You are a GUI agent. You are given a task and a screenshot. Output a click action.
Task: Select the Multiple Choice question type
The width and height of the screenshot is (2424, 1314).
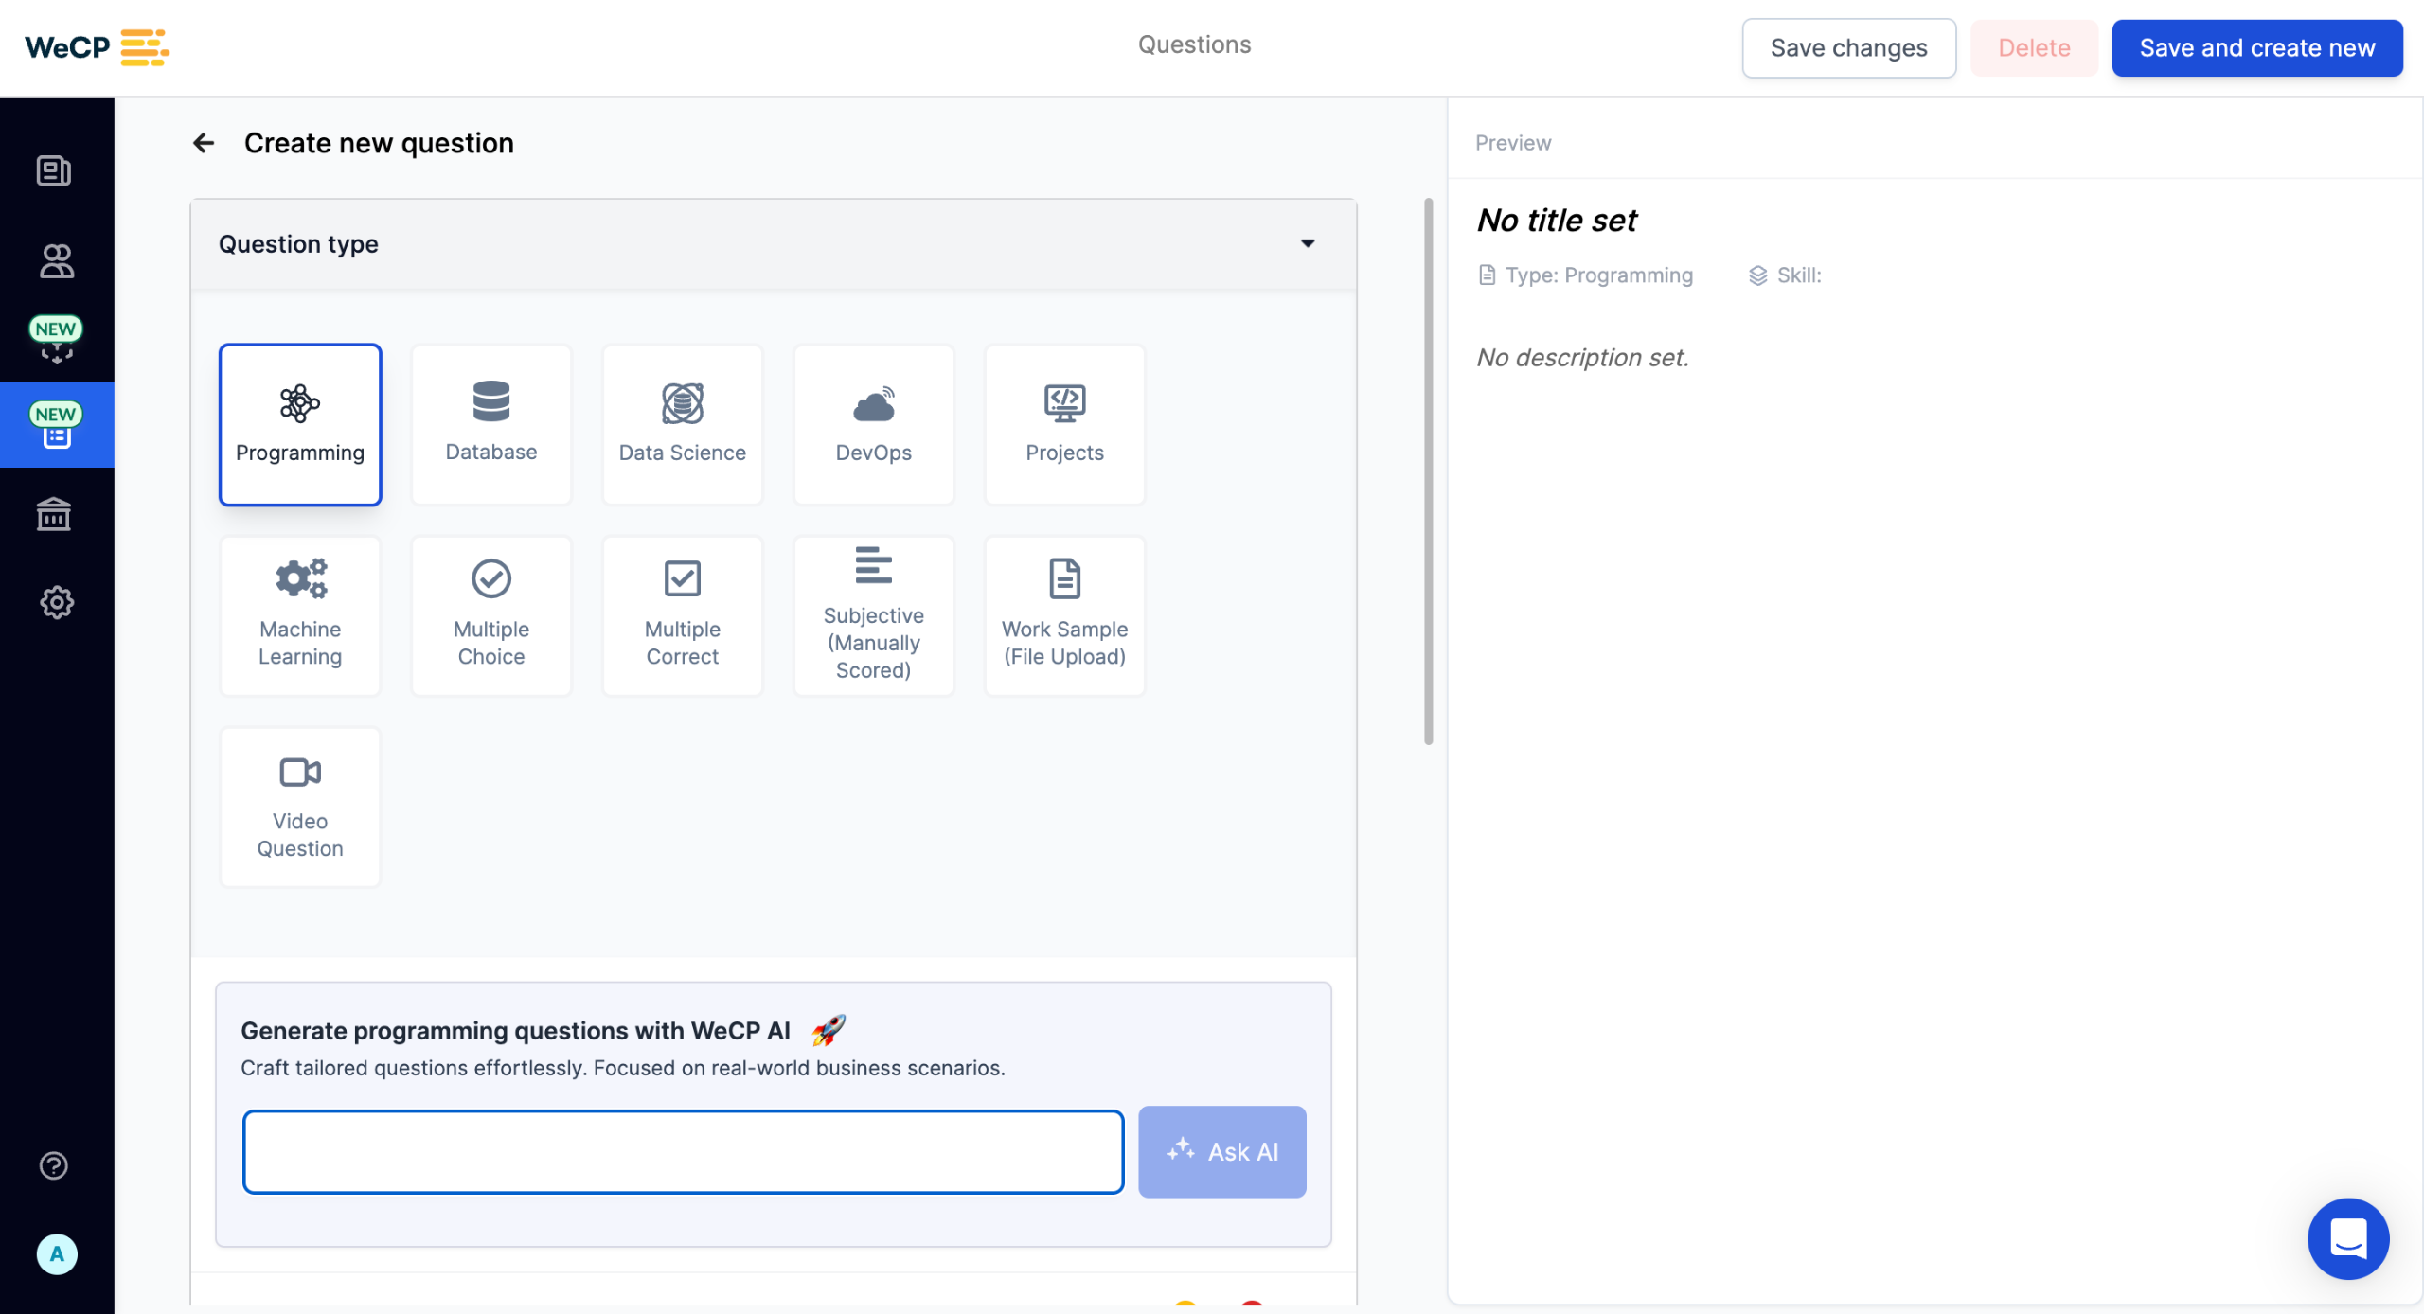491,616
